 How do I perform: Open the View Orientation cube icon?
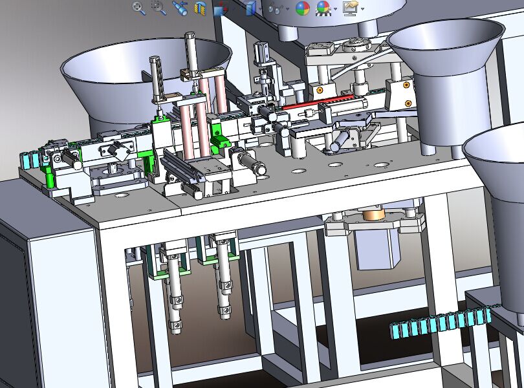coord(220,8)
